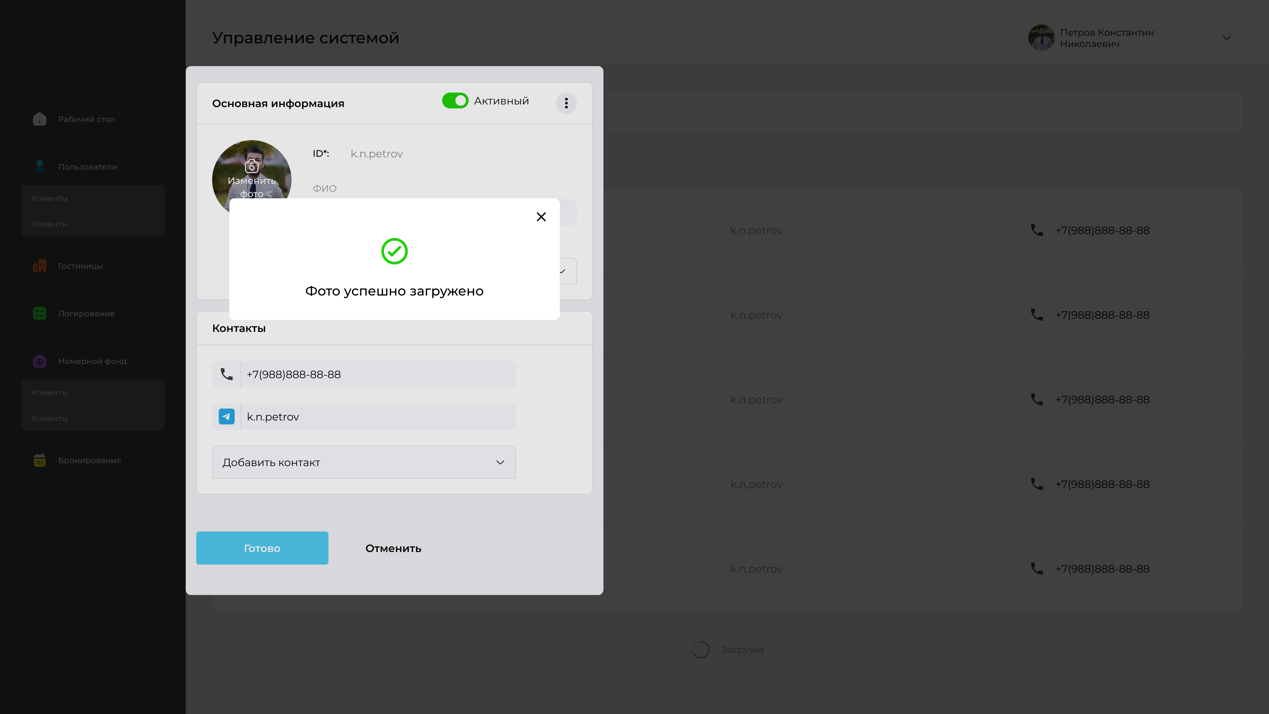This screenshot has width=1269, height=714.
Task: Click the Telegram icon in contacts
Action: [x=226, y=416]
